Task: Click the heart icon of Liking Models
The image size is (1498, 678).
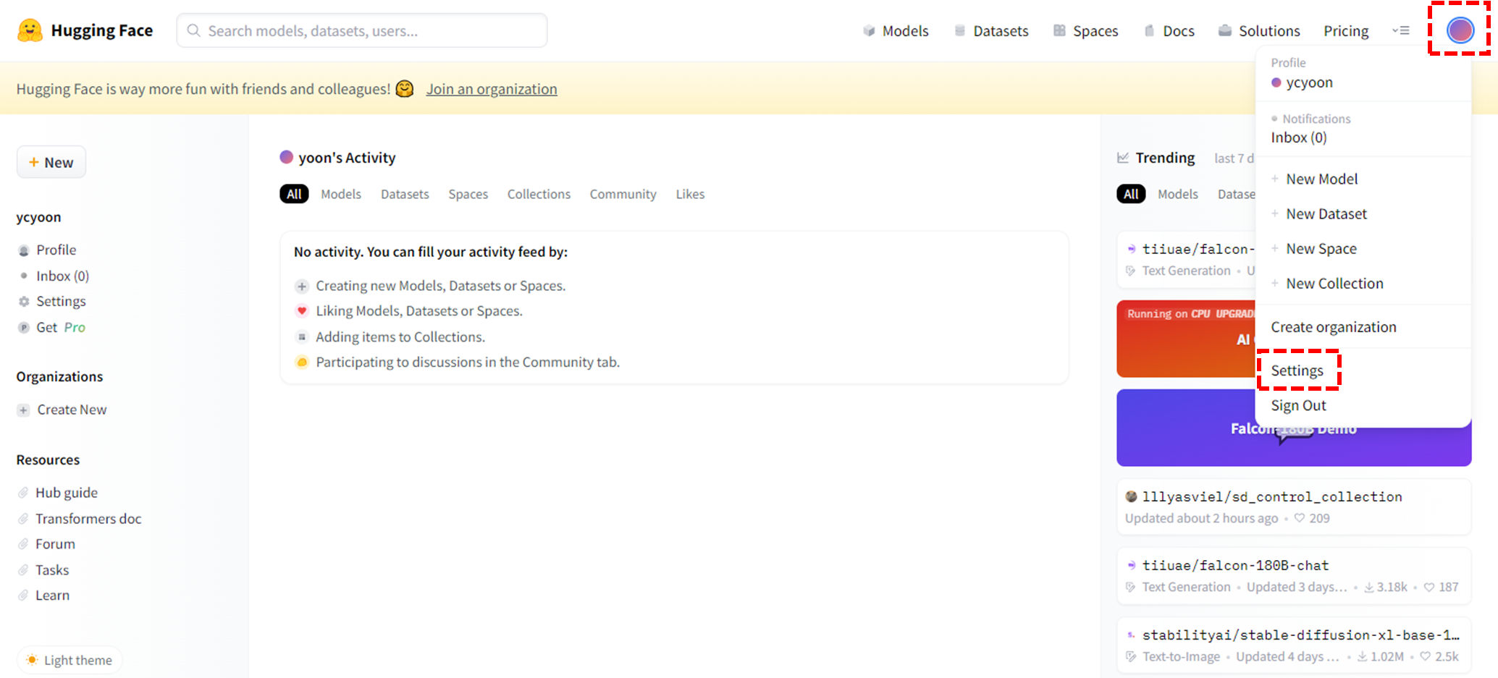Action: 302,311
